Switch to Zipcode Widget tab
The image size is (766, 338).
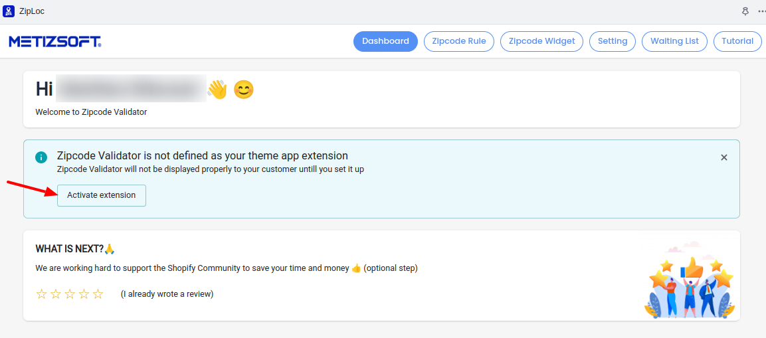click(541, 41)
